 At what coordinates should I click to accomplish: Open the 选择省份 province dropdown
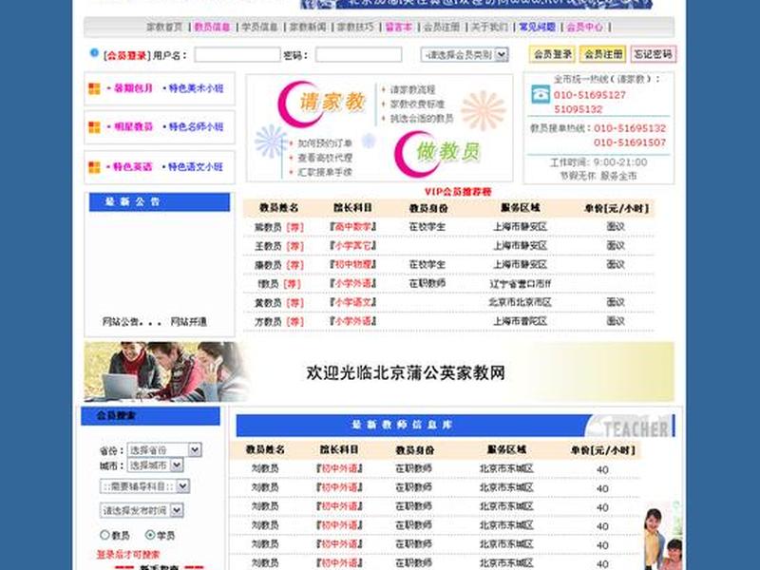pyautogui.click(x=163, y=449)
